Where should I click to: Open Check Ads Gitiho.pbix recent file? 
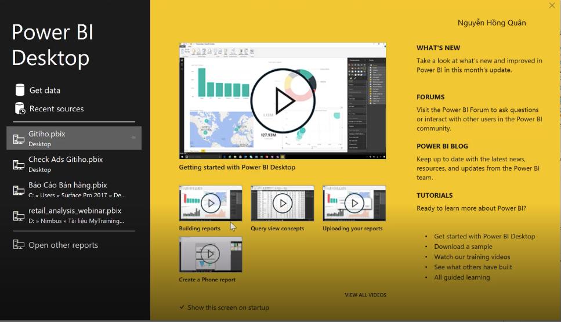pos(74,164)
